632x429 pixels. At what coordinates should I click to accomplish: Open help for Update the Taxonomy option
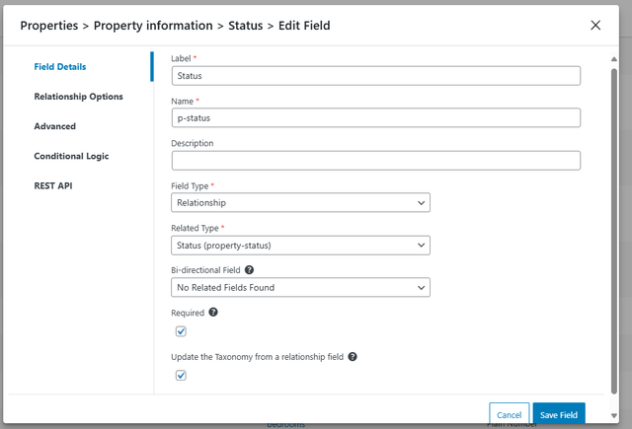coord(353,357)
